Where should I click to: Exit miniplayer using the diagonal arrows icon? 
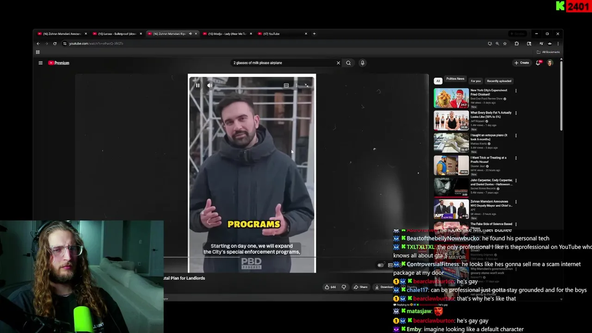coord(306,86)
